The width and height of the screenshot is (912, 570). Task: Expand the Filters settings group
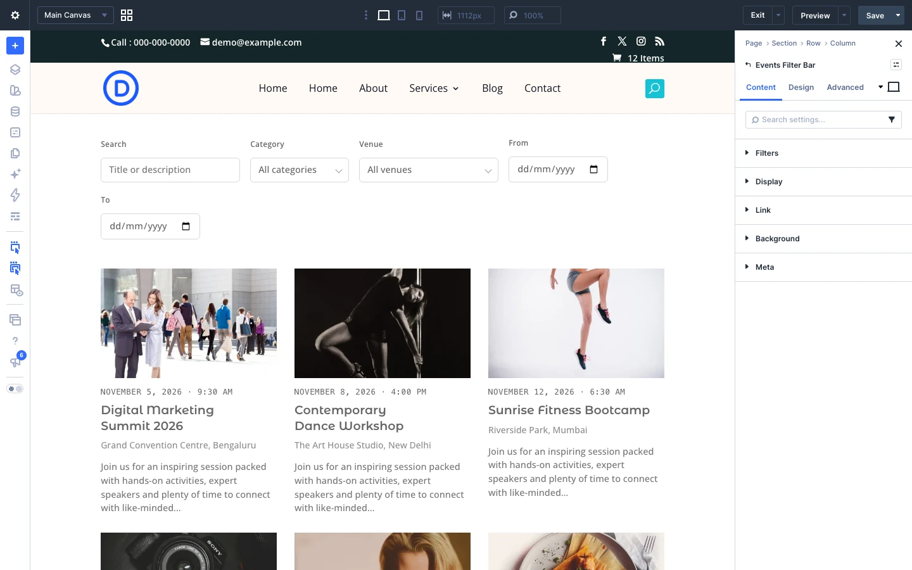tap(823, 153)
